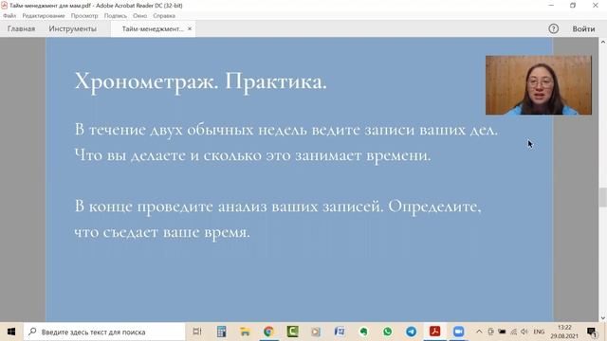Expand hidden system tray icons
The image size is (607, 341).
click(479, 332)
